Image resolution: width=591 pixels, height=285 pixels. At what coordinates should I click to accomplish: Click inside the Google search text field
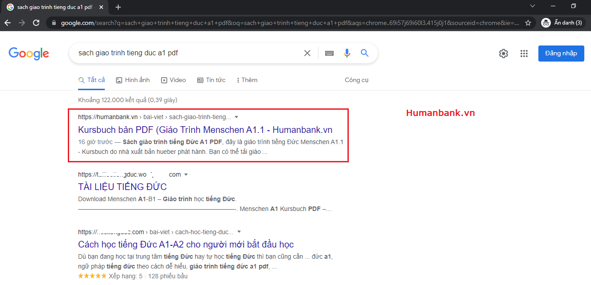click(x=187, y=53)
